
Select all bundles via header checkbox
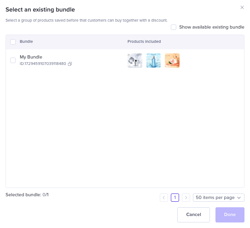pos(13,42)
